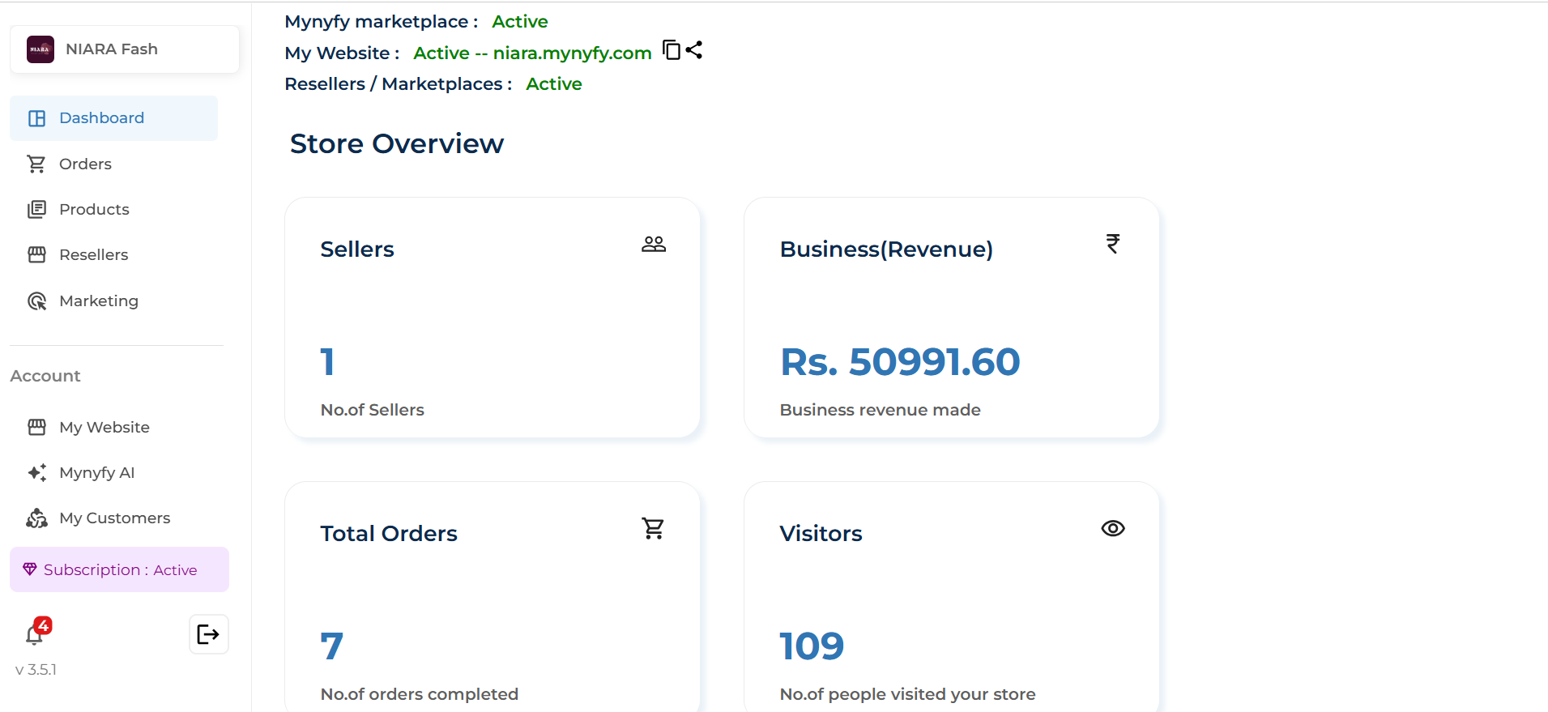Open the niara.mynyfy.com link
The height and width of the screenshot is (712, 1548).
pos(572,53)
